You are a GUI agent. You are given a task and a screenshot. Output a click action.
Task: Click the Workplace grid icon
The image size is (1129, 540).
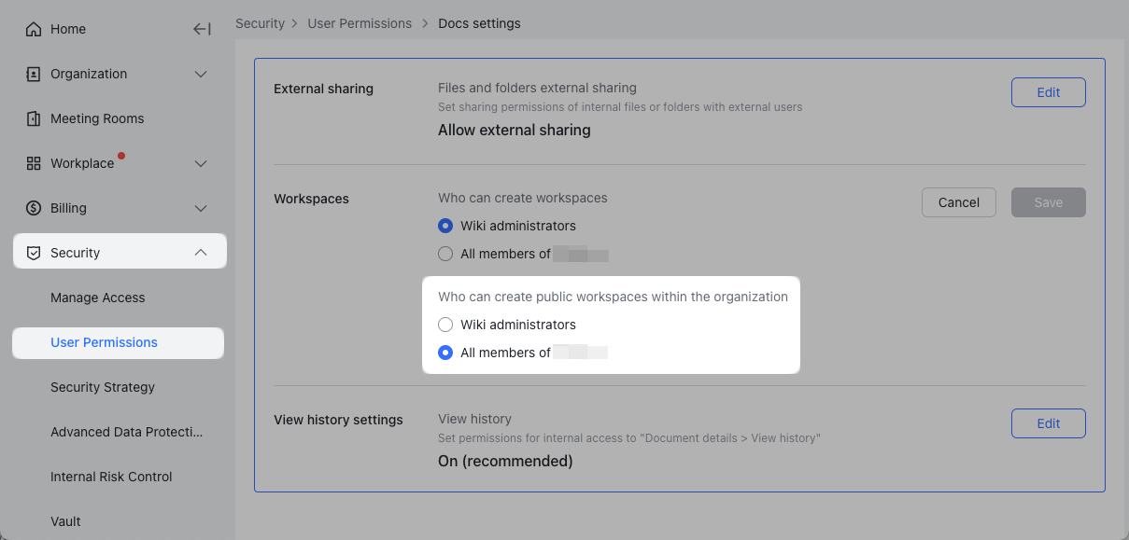click(34, 163)
